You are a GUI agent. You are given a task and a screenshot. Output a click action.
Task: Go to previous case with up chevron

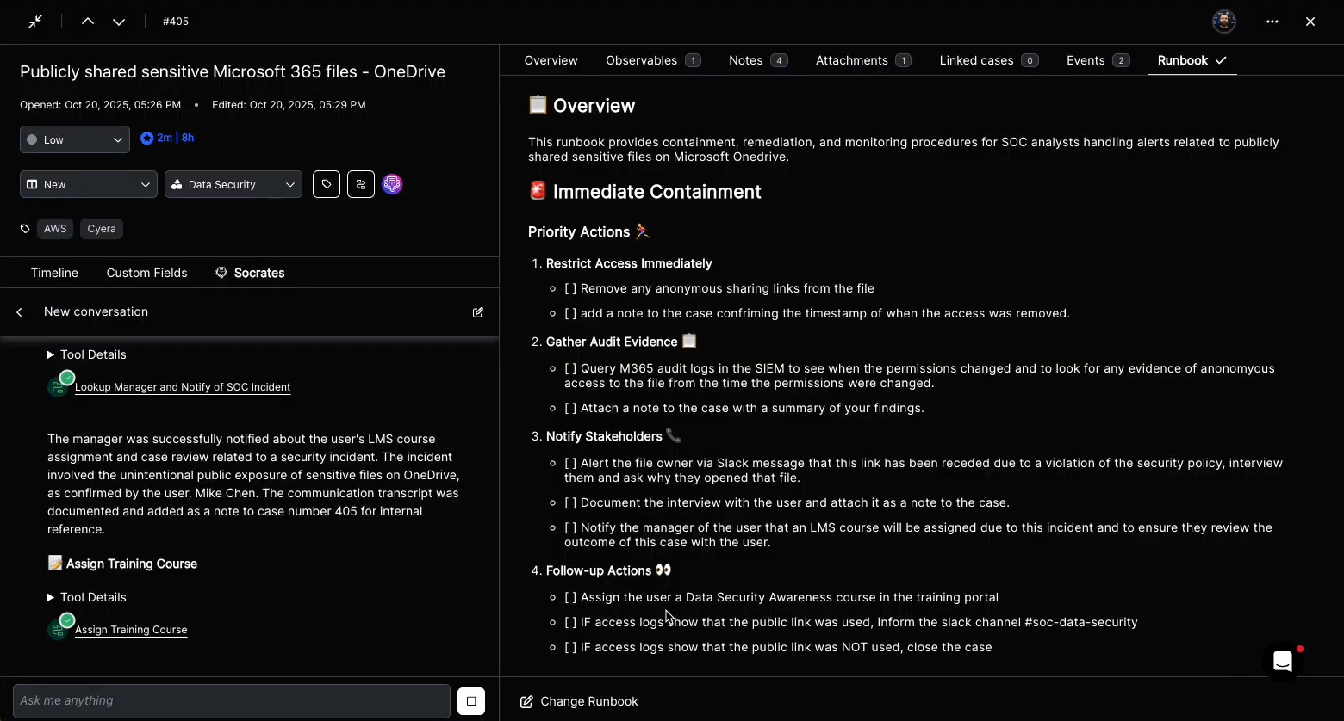click(88, 22)
